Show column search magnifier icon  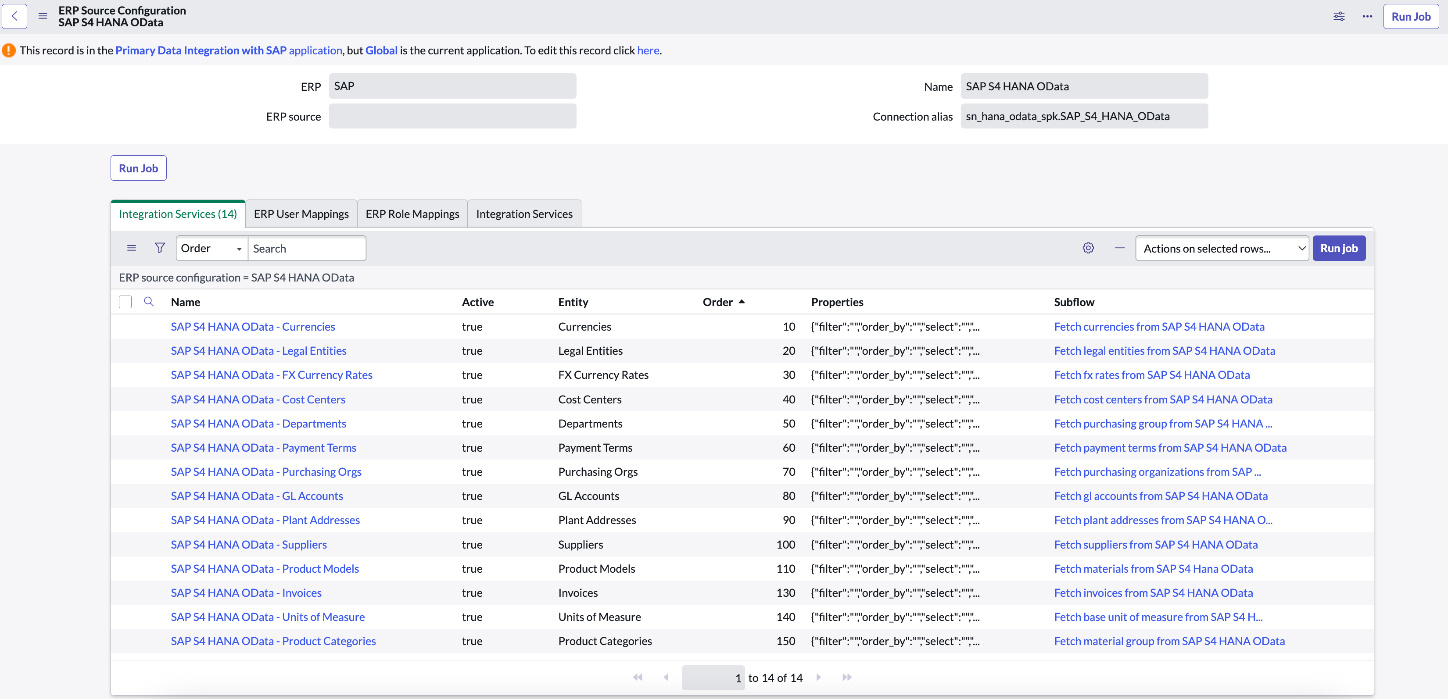pyautogui.click(x=149, y=302)
